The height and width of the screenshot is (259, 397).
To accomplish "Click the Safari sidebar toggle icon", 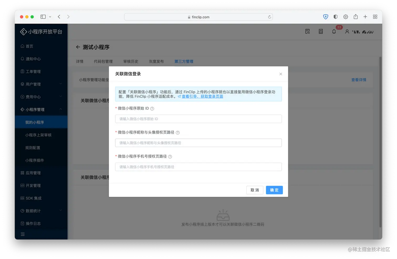I will pos(43,17).
